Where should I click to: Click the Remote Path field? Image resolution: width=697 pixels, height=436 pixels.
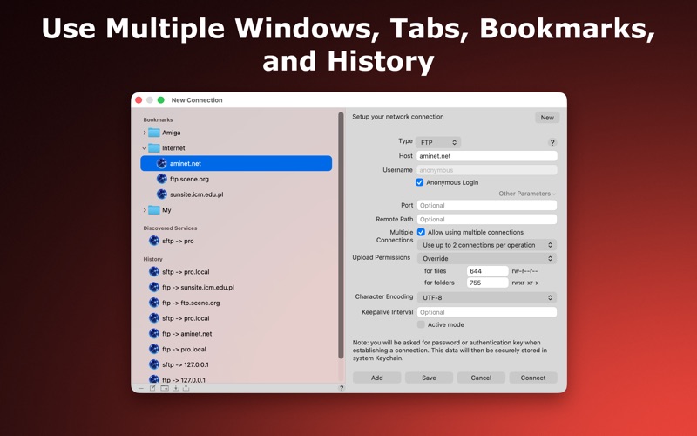click(x=487, y=220)
